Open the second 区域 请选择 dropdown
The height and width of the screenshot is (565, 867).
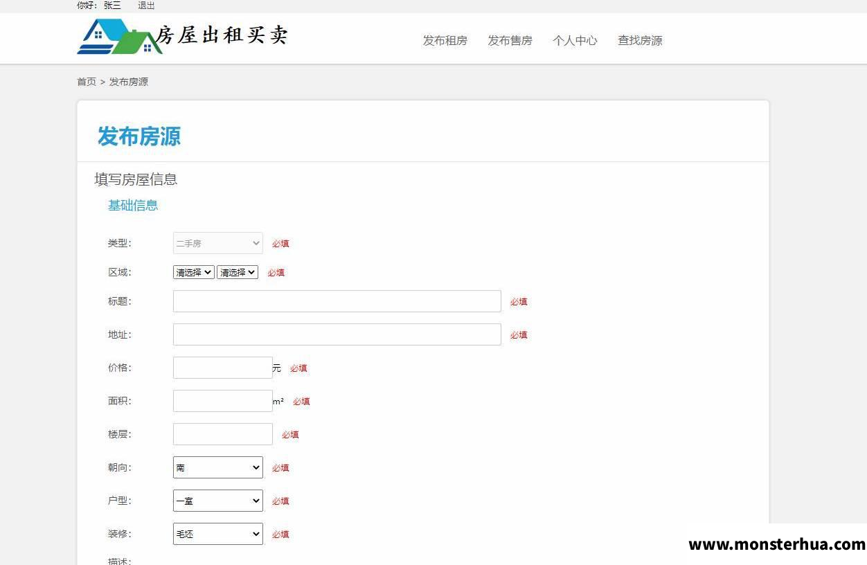[238, 272]
